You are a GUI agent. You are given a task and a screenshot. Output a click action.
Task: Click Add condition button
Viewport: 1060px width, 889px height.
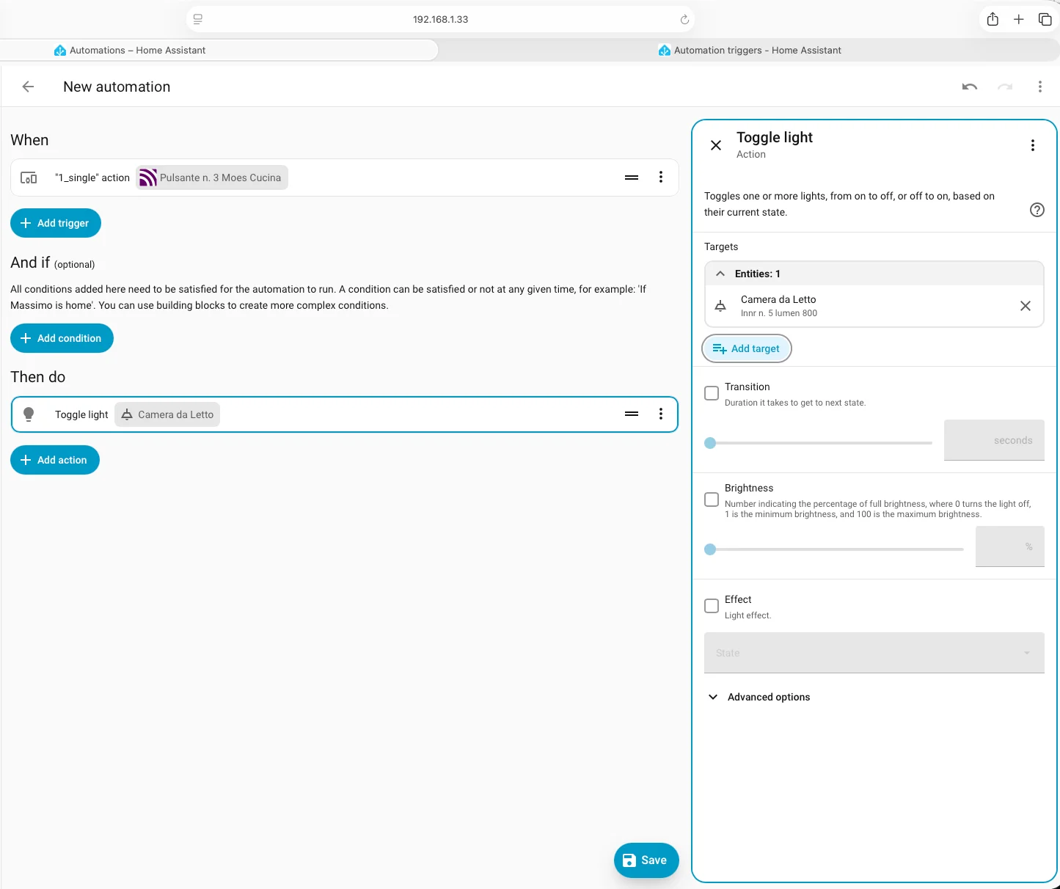(x=62, y=338)
